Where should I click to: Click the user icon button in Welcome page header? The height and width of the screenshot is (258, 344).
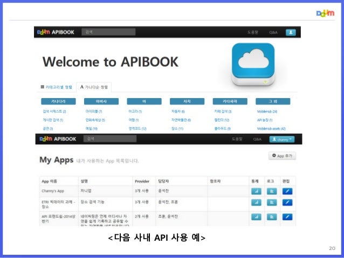point(291,32)
